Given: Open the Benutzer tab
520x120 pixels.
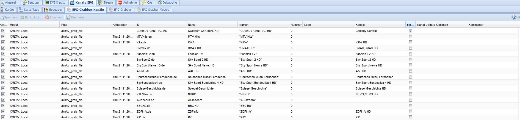Looking at the screenshot, I should 31,2.
